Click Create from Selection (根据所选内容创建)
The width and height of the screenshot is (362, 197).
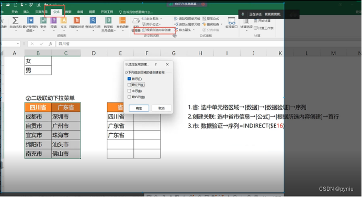[x=156, y=30]
